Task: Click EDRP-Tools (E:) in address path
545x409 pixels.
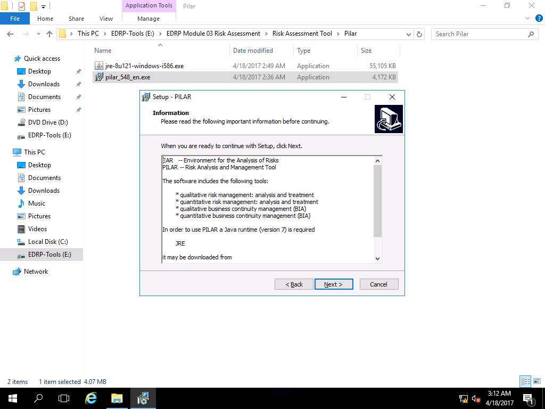Action: click(x=133, y=34)
